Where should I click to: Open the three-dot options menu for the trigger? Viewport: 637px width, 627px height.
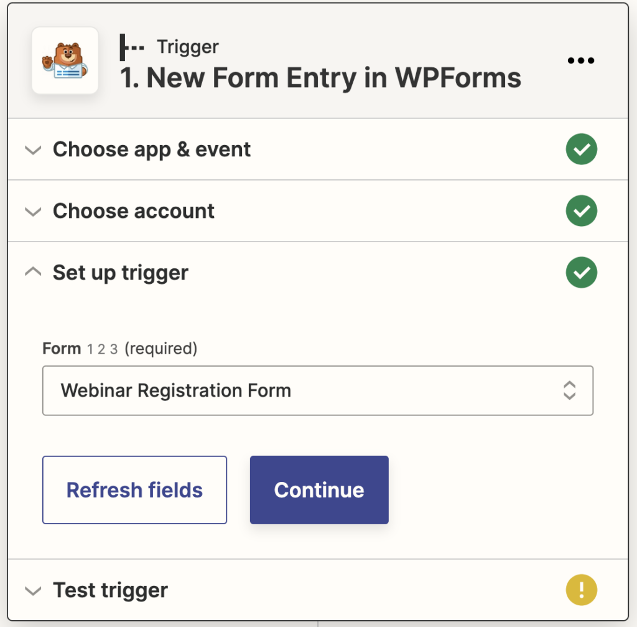point(580,60)
